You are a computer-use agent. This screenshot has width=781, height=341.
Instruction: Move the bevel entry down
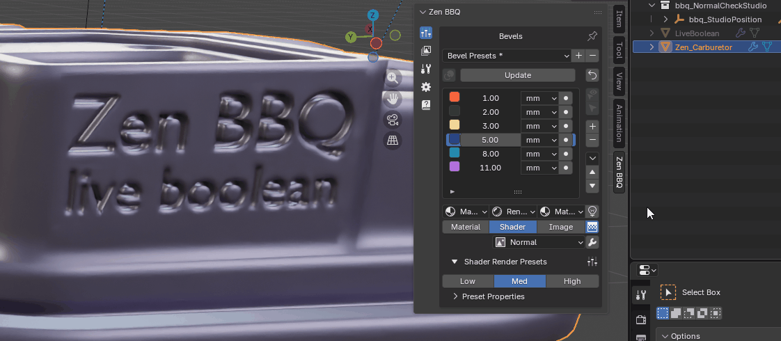[592, 186]
